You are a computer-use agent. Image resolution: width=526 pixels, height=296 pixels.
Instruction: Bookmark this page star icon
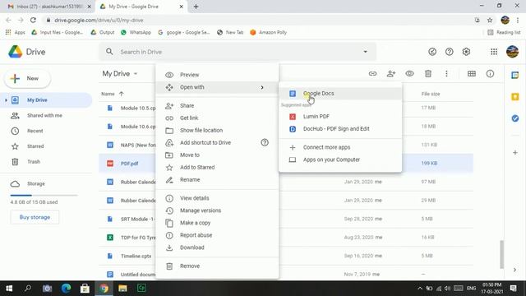tap(490, 20)
